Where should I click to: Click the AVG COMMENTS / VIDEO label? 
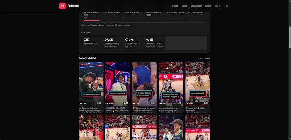(x=154, y=14)
